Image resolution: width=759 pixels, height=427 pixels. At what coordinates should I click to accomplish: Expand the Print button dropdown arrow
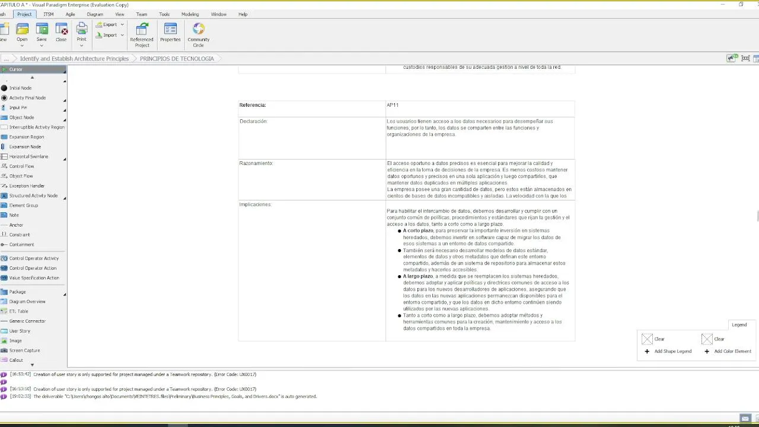coord(81,45)
